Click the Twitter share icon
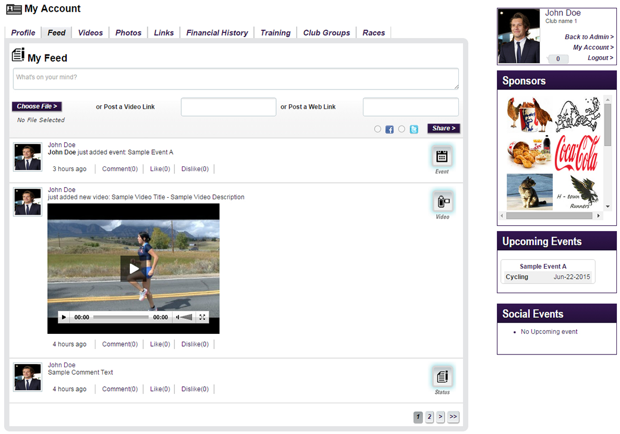 tap(414, 129)
